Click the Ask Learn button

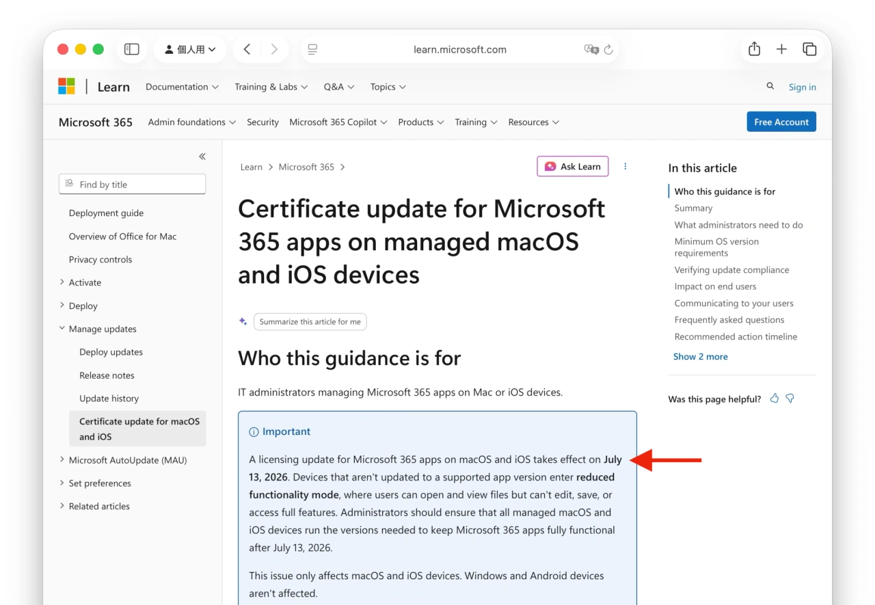tap(572, 166)
